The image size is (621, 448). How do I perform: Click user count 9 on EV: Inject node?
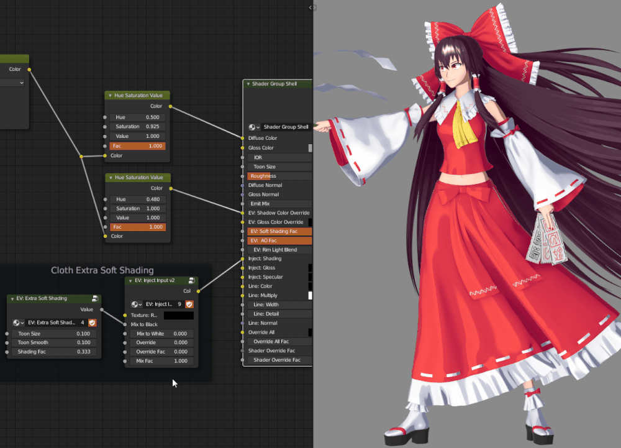click(179, 304)
